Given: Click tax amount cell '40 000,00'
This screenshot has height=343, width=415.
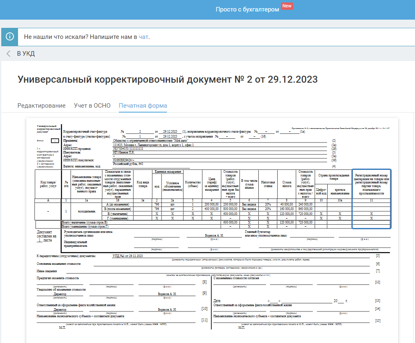Looking at the screenshot, I should [x=287, y=204].
